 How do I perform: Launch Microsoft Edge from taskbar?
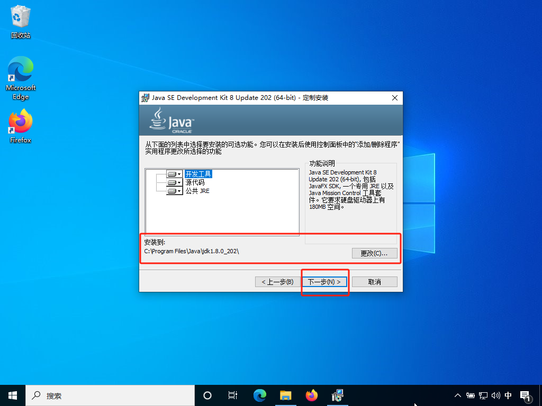(259, 395)
